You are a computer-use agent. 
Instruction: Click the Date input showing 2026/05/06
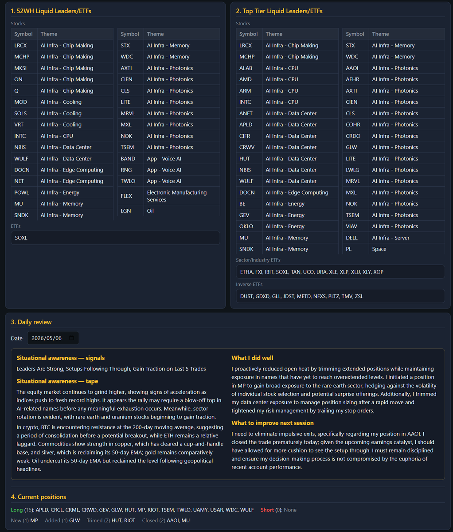tap(53, 338)
